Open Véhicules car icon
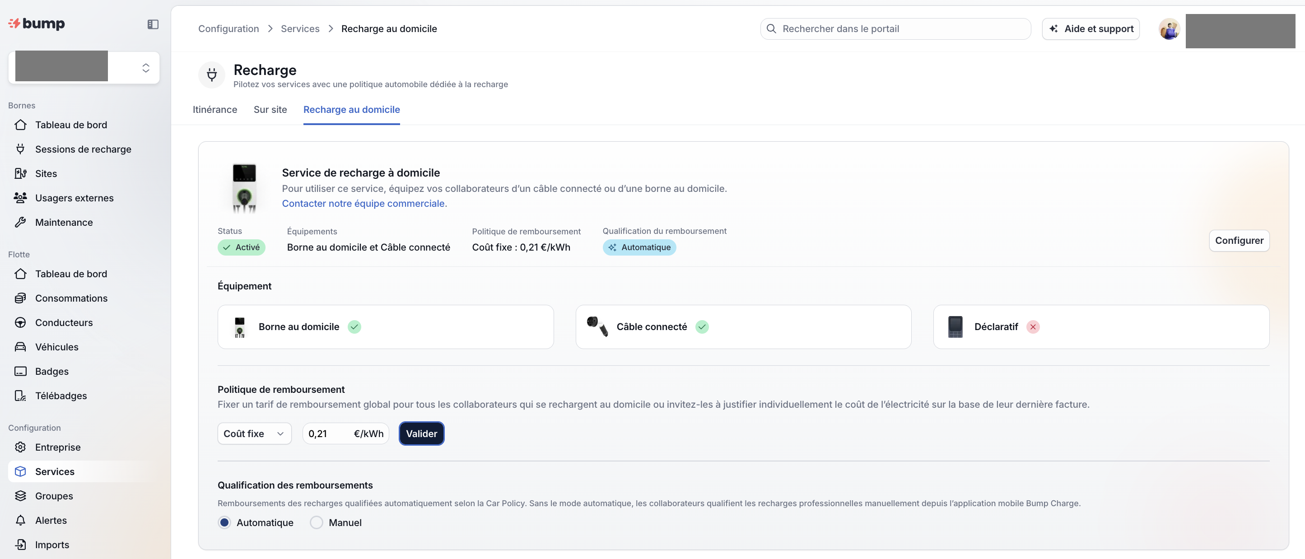The height and width of the screenshot is (559, 1305). [x=20, y=347]
